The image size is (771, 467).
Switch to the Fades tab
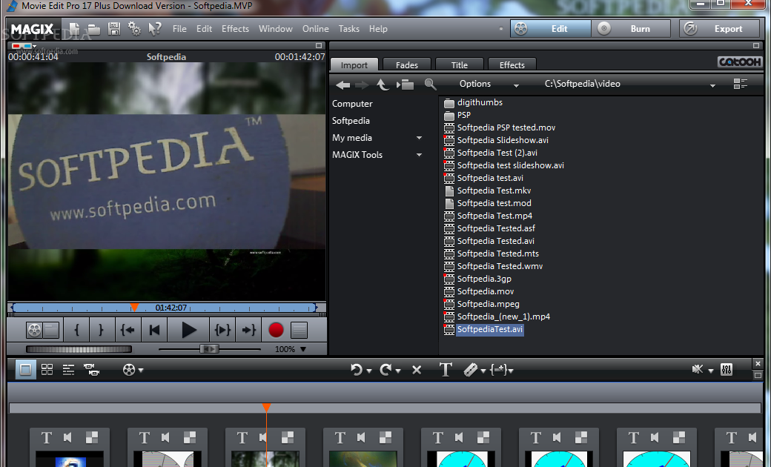(407, 65)
